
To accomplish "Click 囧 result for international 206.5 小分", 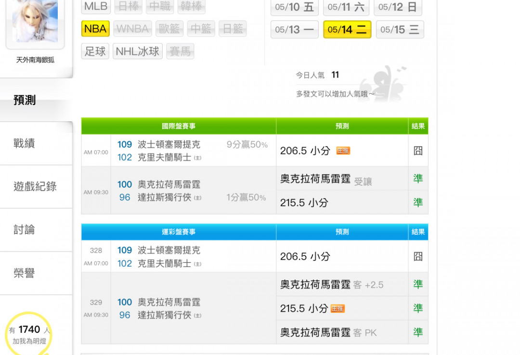I will pos(418,151).
